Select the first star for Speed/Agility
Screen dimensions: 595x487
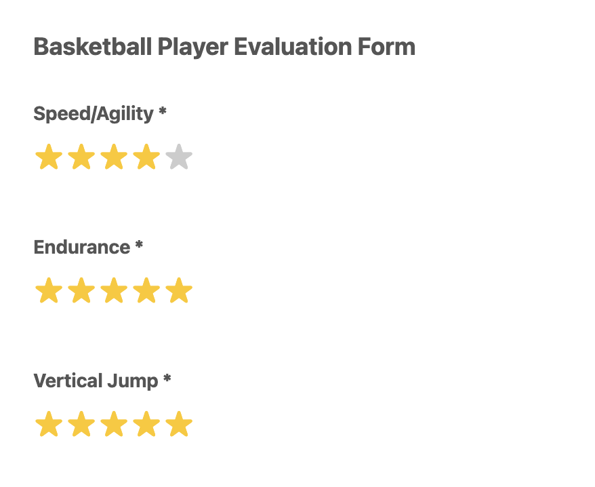(x=47, y=156)
